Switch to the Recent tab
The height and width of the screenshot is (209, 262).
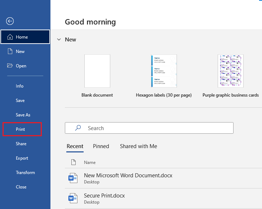tap(75, 146)
